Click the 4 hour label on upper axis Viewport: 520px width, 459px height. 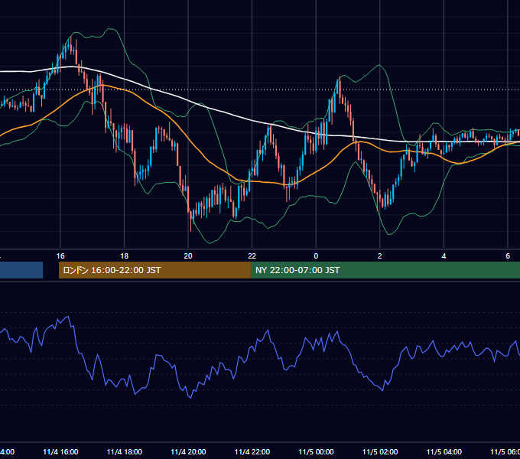[x=444, y=256]
